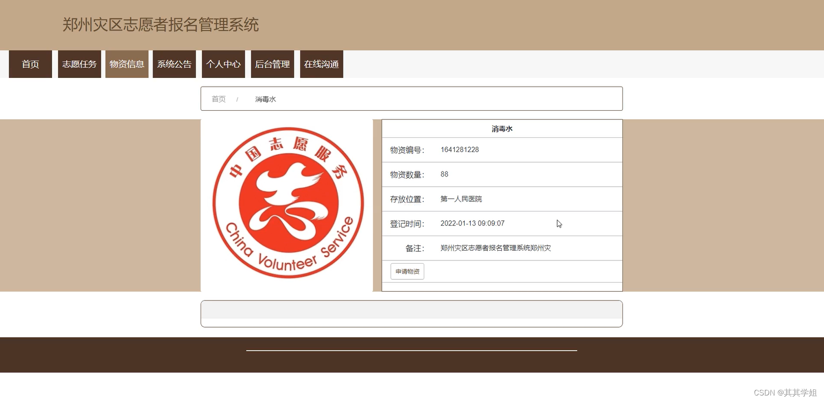Click the 消毒水 breadcrumb item

coord(266,99)
